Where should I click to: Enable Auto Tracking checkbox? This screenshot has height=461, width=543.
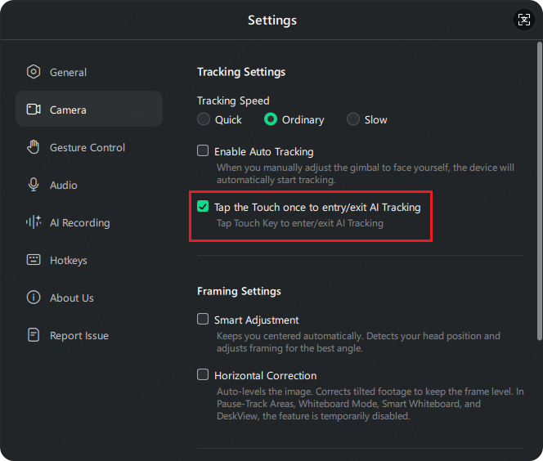[204, 151]
